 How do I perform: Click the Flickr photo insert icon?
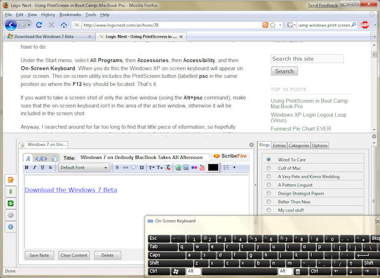pos(194,168)
